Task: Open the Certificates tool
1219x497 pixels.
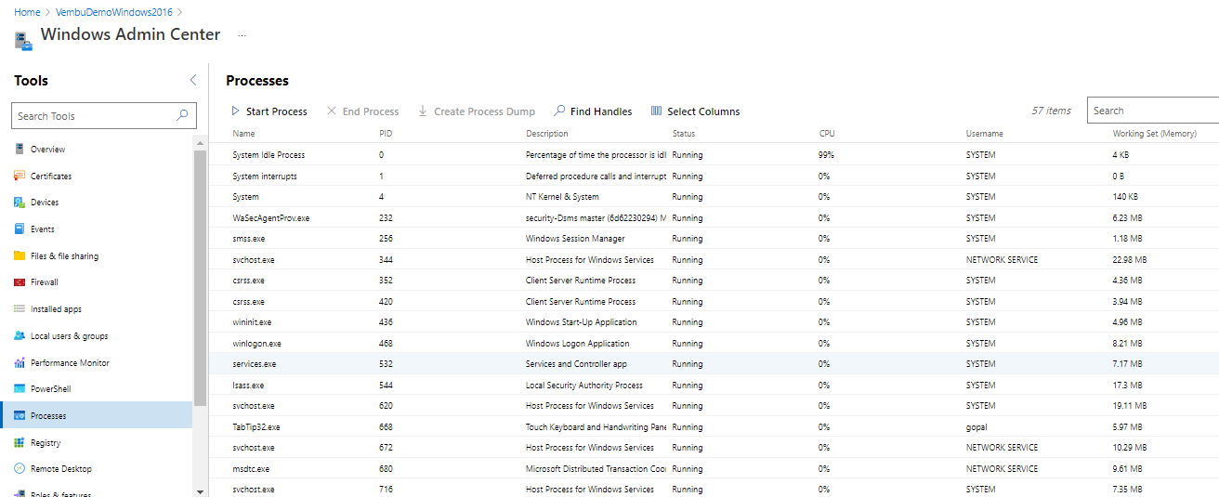Action: tap(51, 176)
